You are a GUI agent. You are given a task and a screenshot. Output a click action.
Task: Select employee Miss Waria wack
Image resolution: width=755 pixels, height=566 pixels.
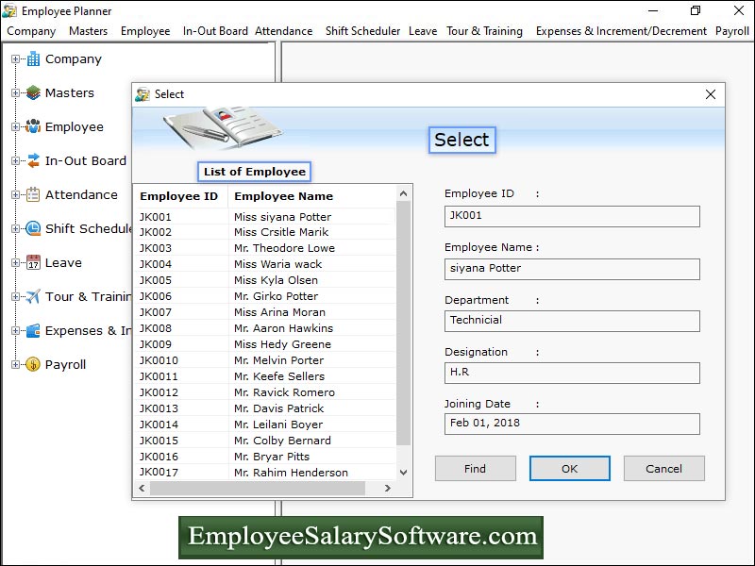(x=265, y=264)
